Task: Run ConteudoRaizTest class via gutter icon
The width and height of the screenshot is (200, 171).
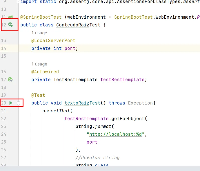Action: pyautogui.click(x=11, y=25)
